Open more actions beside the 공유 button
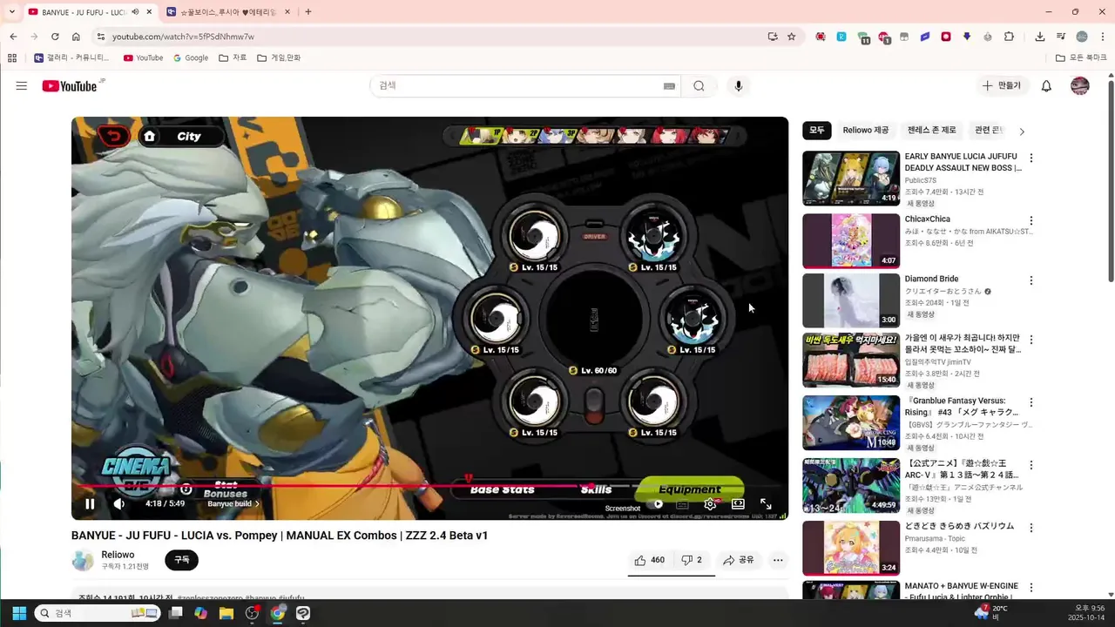Image resolution: width=1115 pixels, height=627 pixels. coord(778,560)
